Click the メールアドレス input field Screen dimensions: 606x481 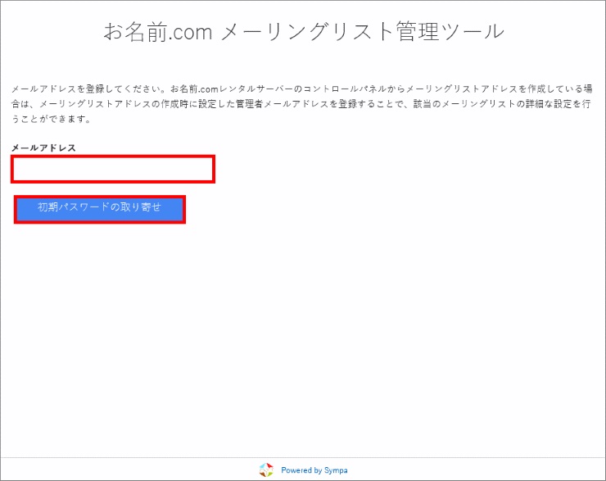coord(113,170)
